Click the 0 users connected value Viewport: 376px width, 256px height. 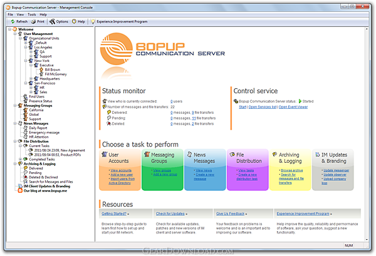click(172, 101)
